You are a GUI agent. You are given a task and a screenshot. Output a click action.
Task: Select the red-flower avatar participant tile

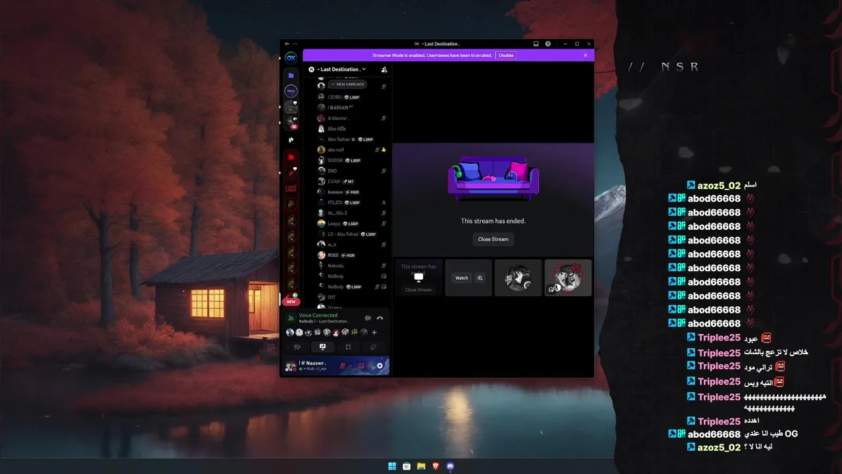[x=568, y=278]
